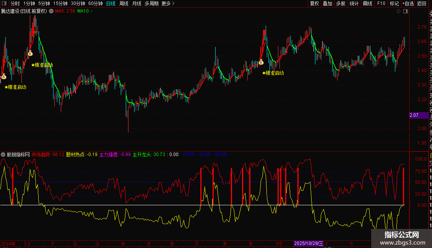The height and width of the screenshot is (248, 432).
Task: Toggle the right side panel icon
Action: click(406, 11)
